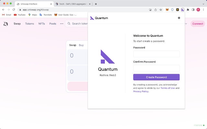Click the install app icon in address bar
207x129 pixels.
tap(150, 10)
